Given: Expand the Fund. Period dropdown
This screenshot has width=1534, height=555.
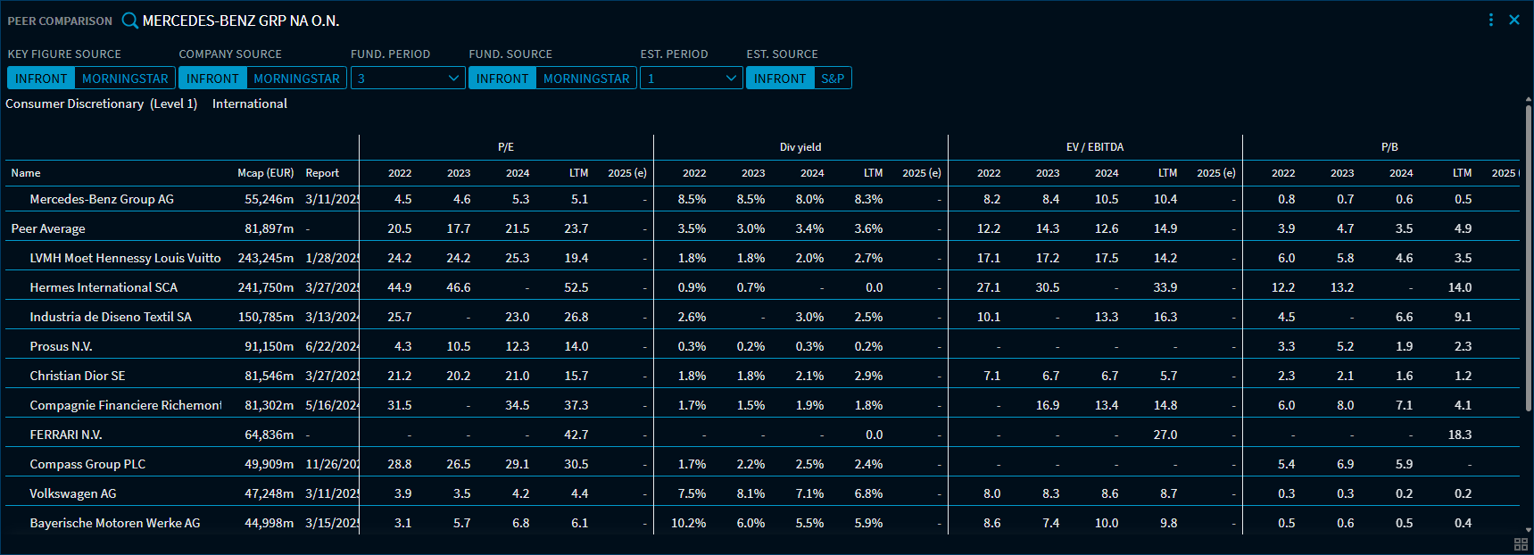Looking at the screenshot, I should (x=408, y=79).
